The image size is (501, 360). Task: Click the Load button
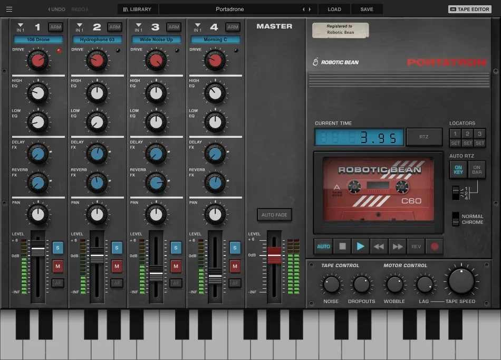(334, 10)
